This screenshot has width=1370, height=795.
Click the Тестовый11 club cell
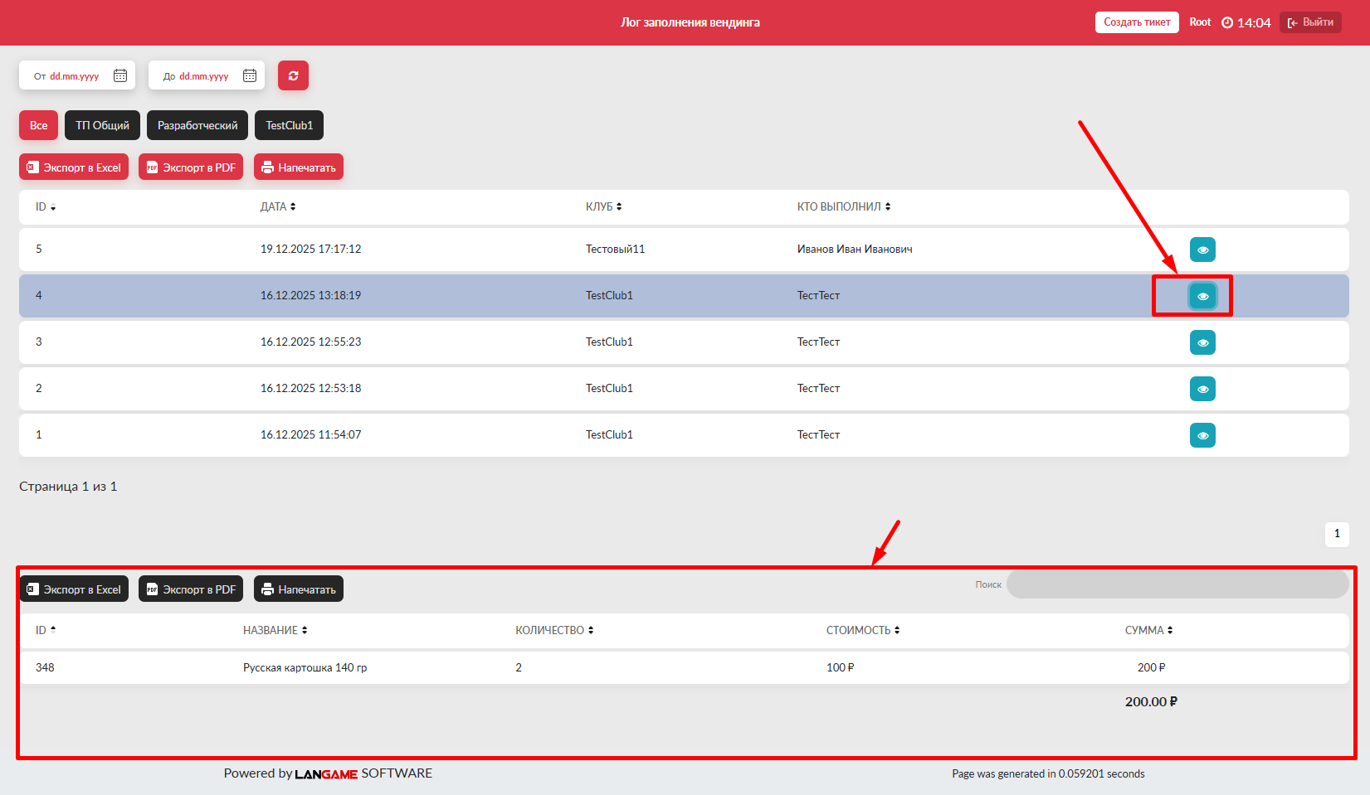coord(615,249)
